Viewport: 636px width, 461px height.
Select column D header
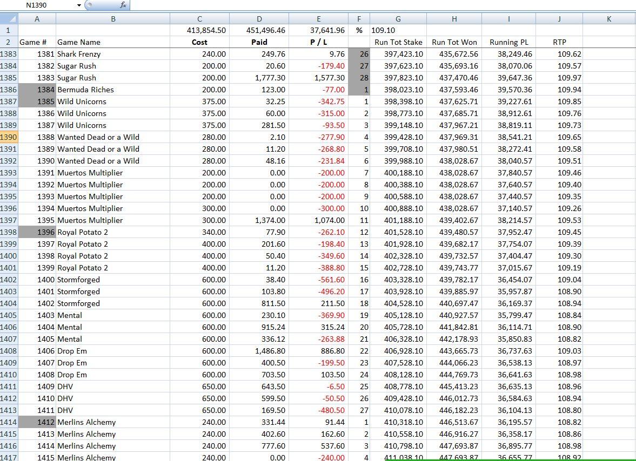(259, 19)
